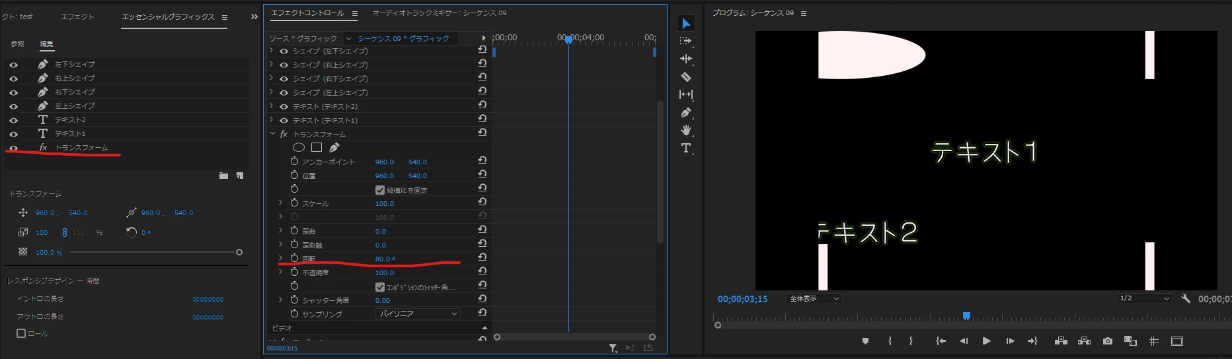Screen dimensions: 1232x359
Task: Go to In point
Action: point(941,341)
